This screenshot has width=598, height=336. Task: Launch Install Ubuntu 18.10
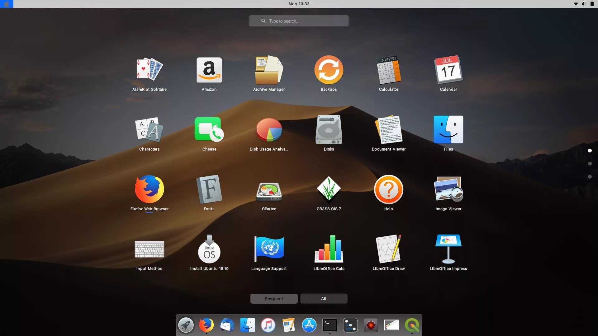click(209, 250)
